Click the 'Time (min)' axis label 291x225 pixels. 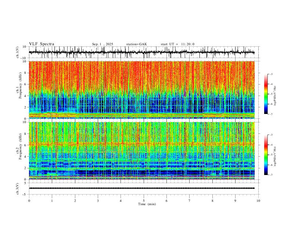(x=147, y=204)
